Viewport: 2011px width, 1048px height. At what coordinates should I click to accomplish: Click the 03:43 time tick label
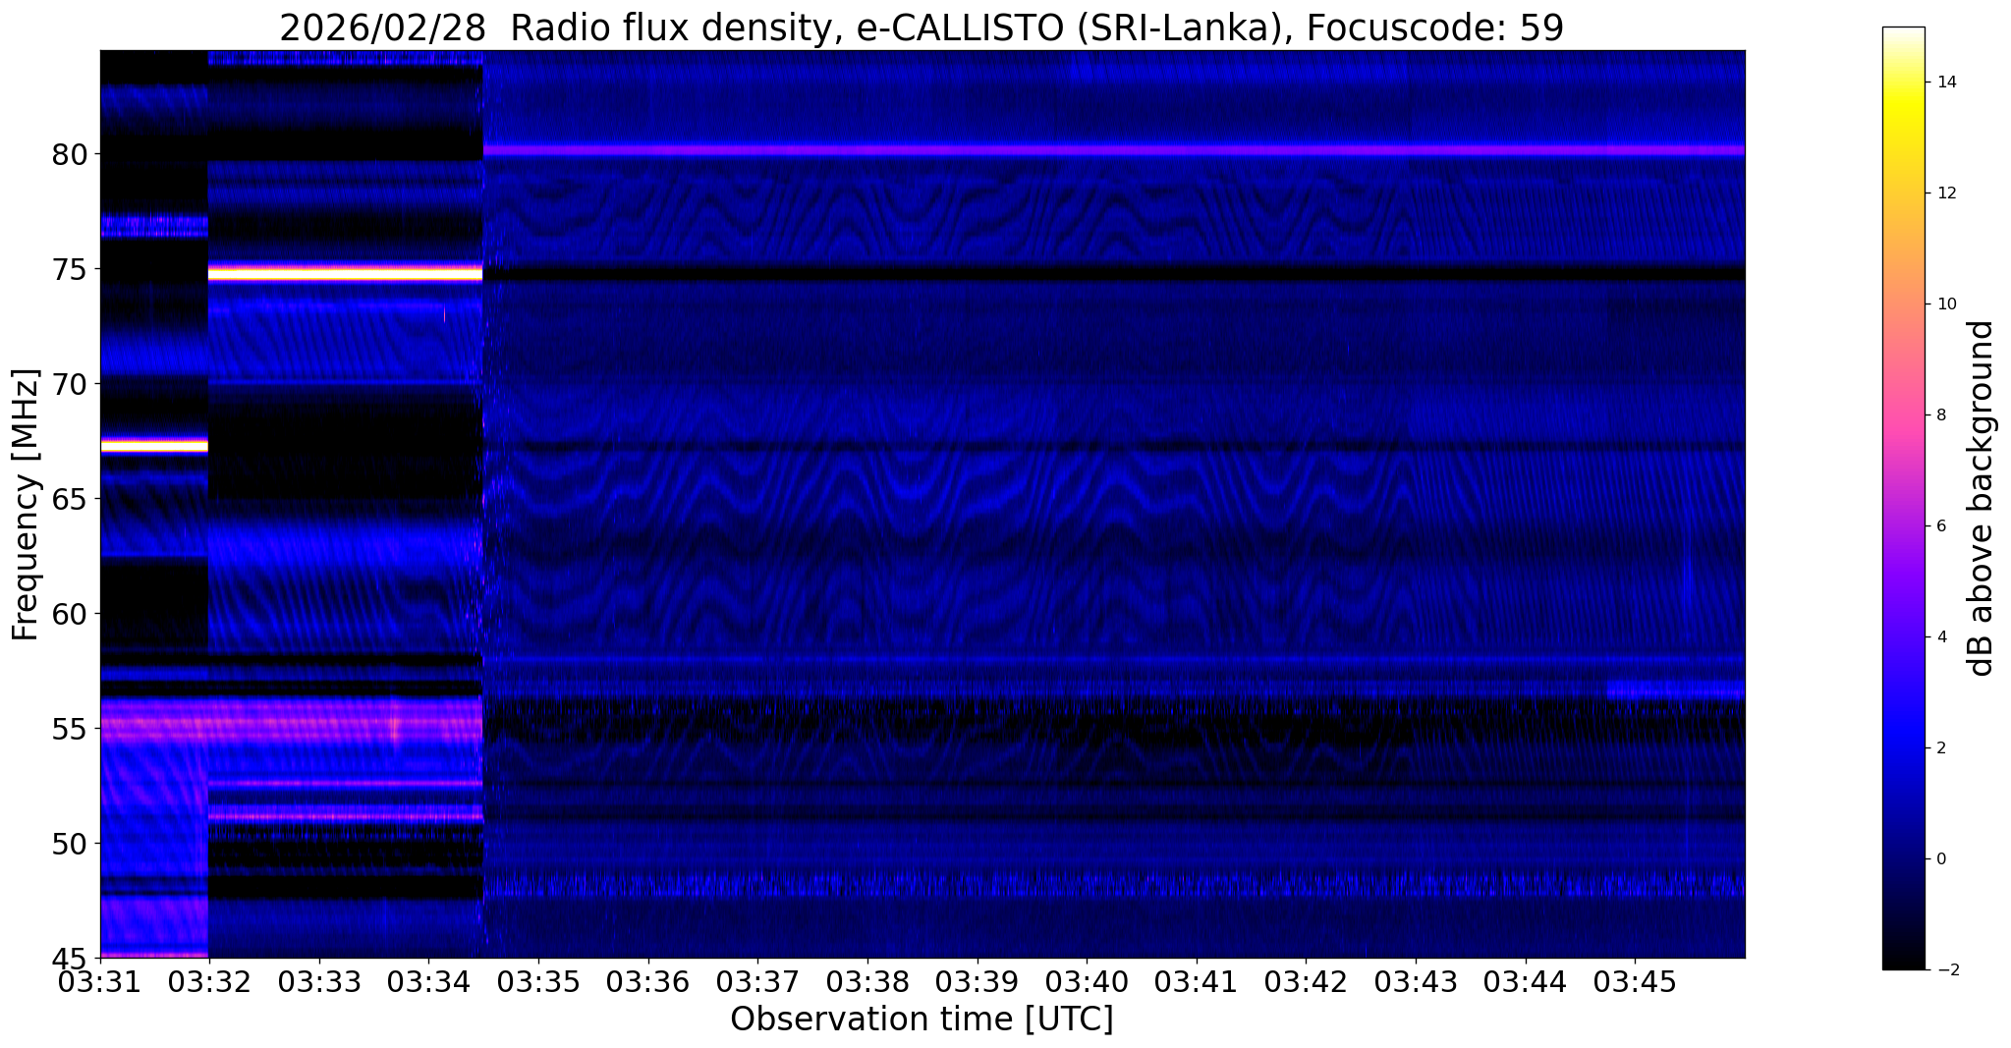point(1416,981)
